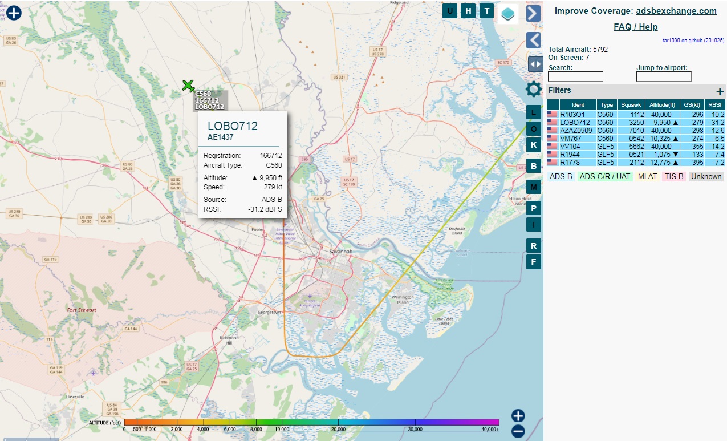Zoom in with bottom-right plus button
727x441 pixels.
pos(518,416)
